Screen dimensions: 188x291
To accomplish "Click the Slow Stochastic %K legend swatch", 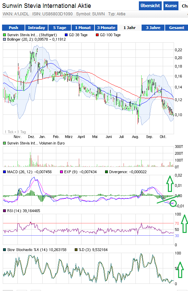I will click(x=4, y=250).
